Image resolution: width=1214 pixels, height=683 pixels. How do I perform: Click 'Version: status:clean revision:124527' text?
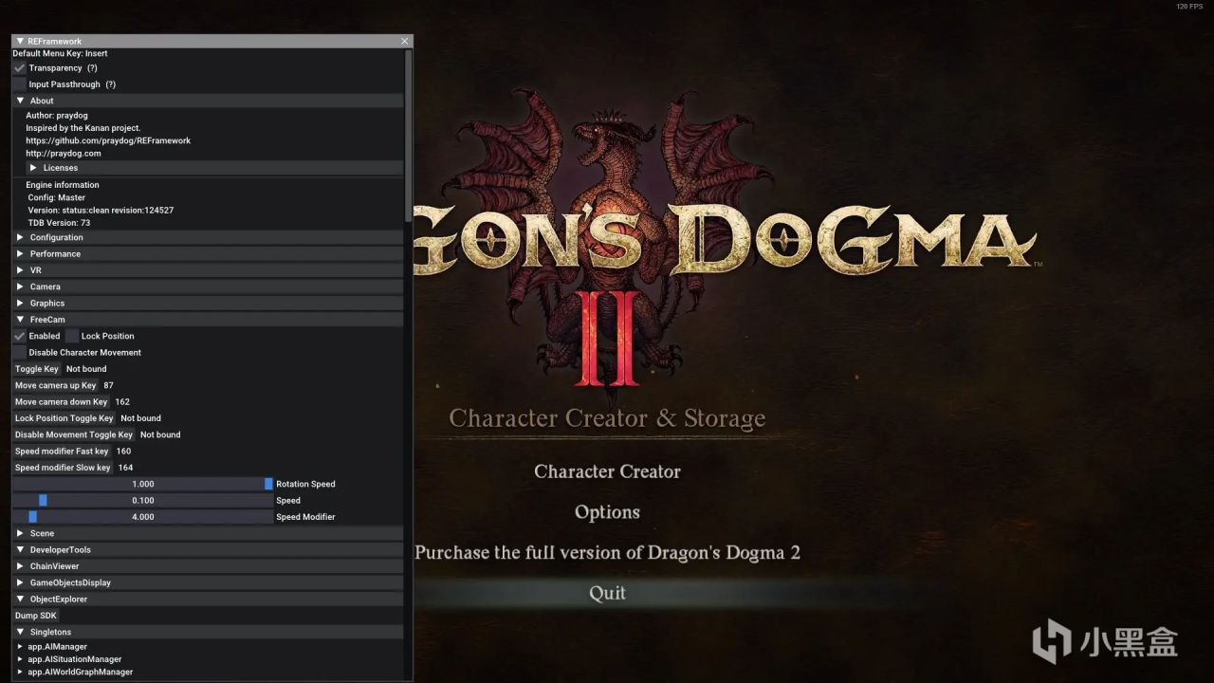[x=101, y=211]
